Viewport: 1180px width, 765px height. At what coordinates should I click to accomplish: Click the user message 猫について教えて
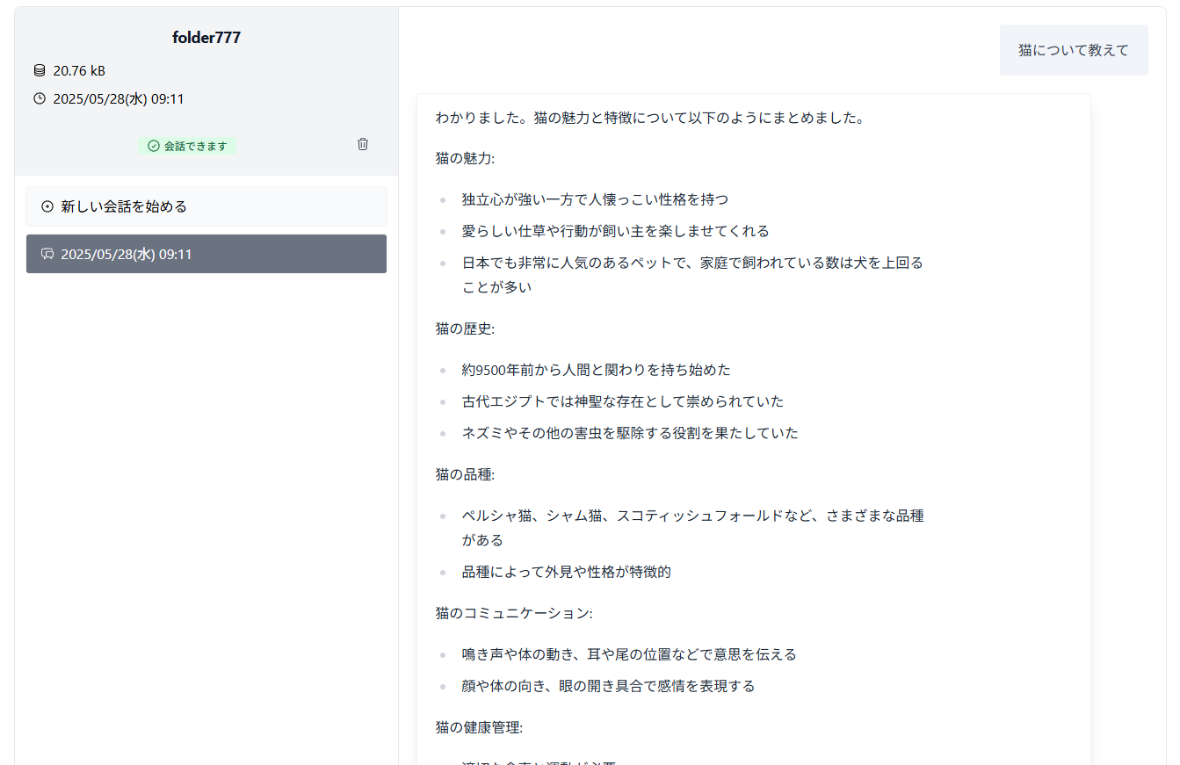tap(1074, 50)
